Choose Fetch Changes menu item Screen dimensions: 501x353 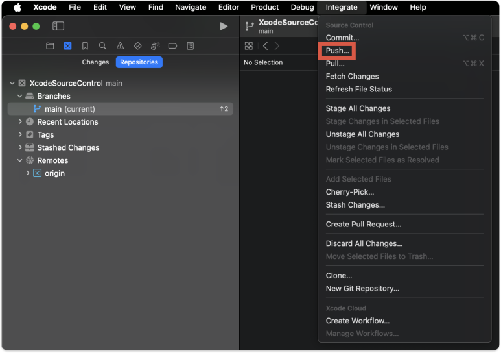tap(404, 76)
